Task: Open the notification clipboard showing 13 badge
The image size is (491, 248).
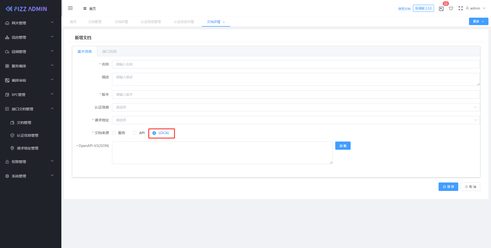Action: pos(441,8)
